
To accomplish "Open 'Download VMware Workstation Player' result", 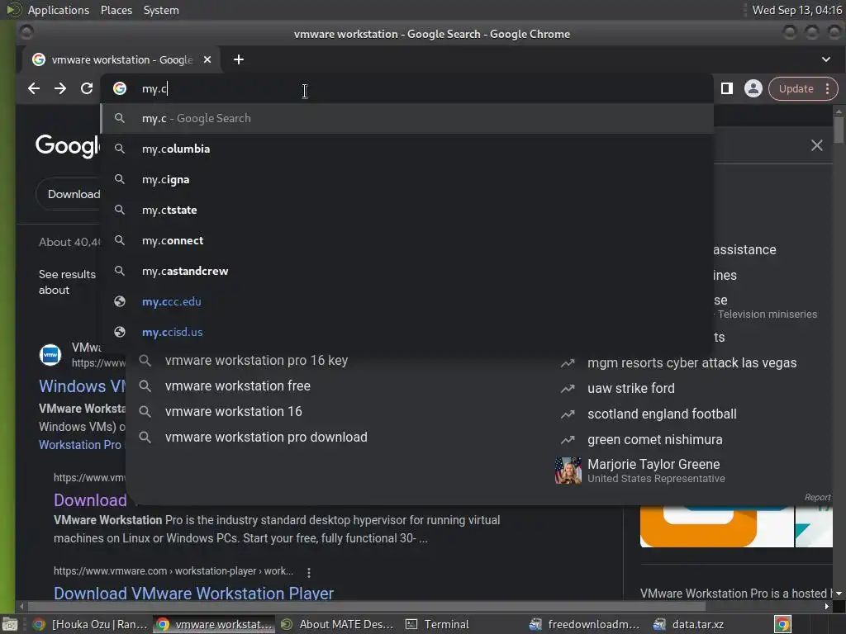I will (193, 594).
